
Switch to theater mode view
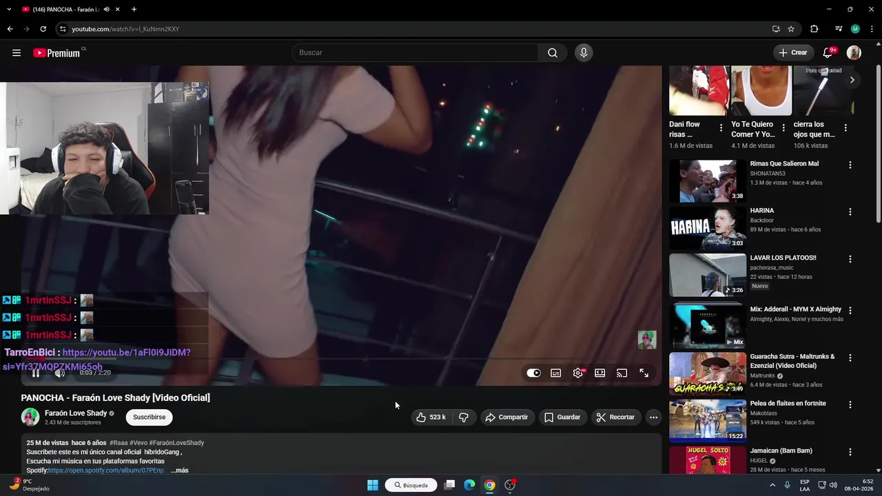(600, 373)
